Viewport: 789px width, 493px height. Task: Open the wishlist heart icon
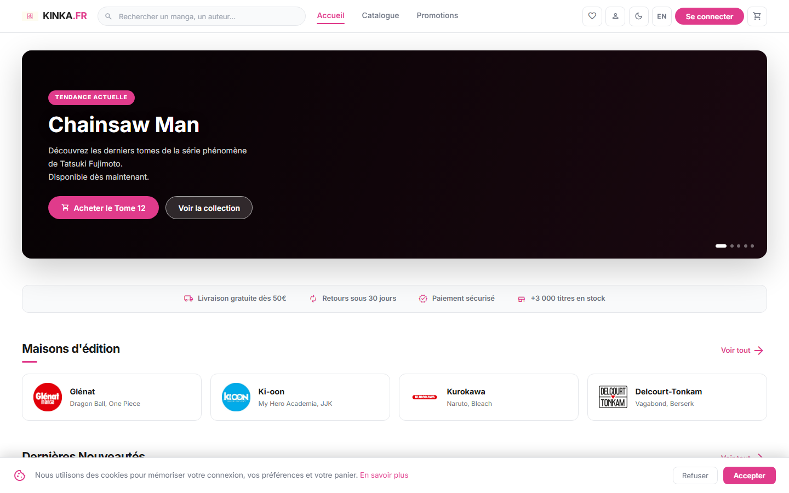tap(592, 16)
